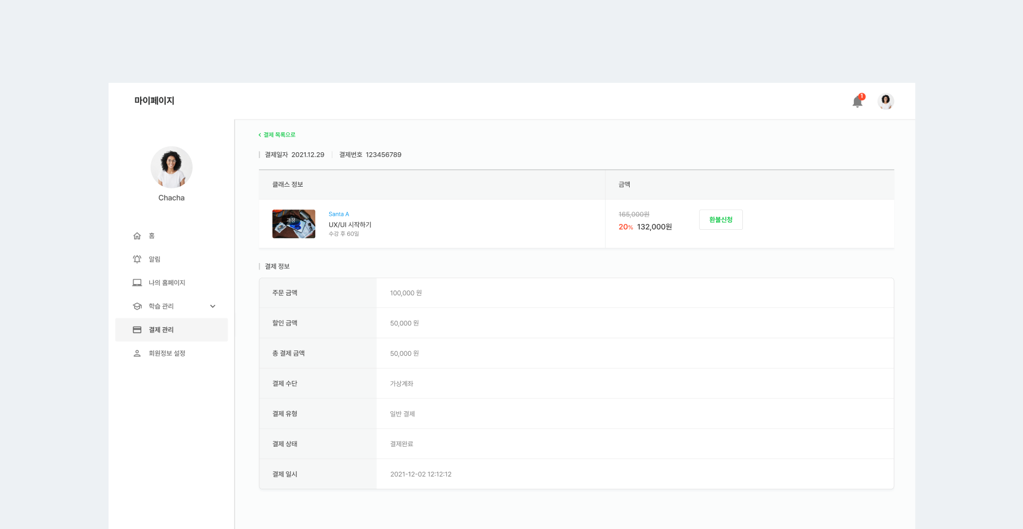Click the alarm bell icon beside 알림
The width and height of the screenshot is (1023, 529).
click(137, 260)
